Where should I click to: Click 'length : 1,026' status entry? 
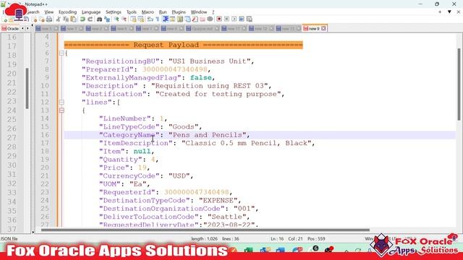[204, 239]
